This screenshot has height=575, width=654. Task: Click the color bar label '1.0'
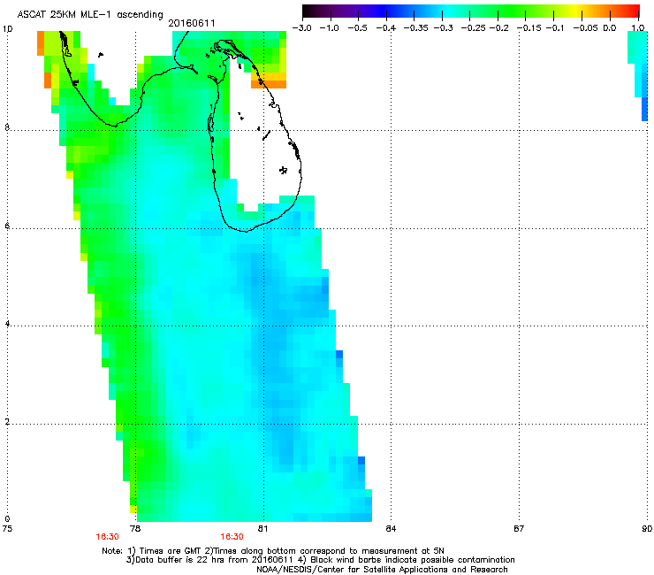pyautogui.click(x=638, y=28)
